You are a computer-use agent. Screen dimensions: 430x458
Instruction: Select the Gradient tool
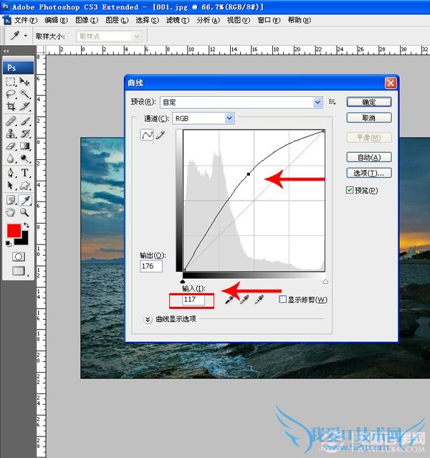coord(24,146)
